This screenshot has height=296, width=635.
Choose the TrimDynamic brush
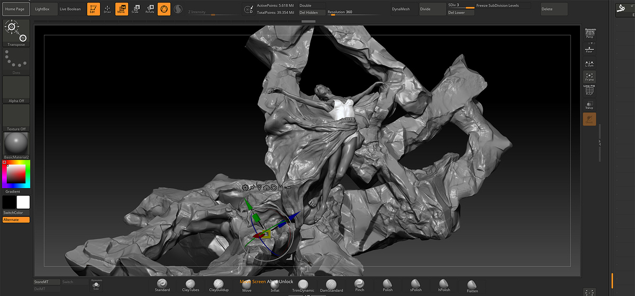(x=303, y=285)
